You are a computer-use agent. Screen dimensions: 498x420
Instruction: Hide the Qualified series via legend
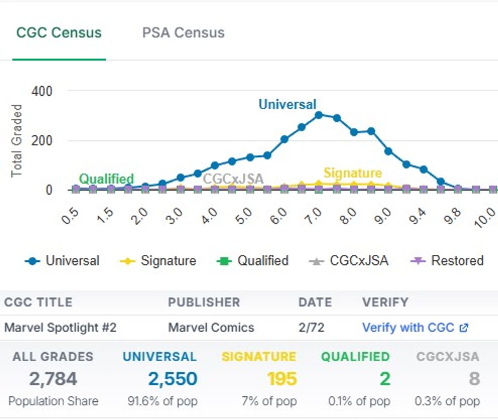(x=263, y=261)
